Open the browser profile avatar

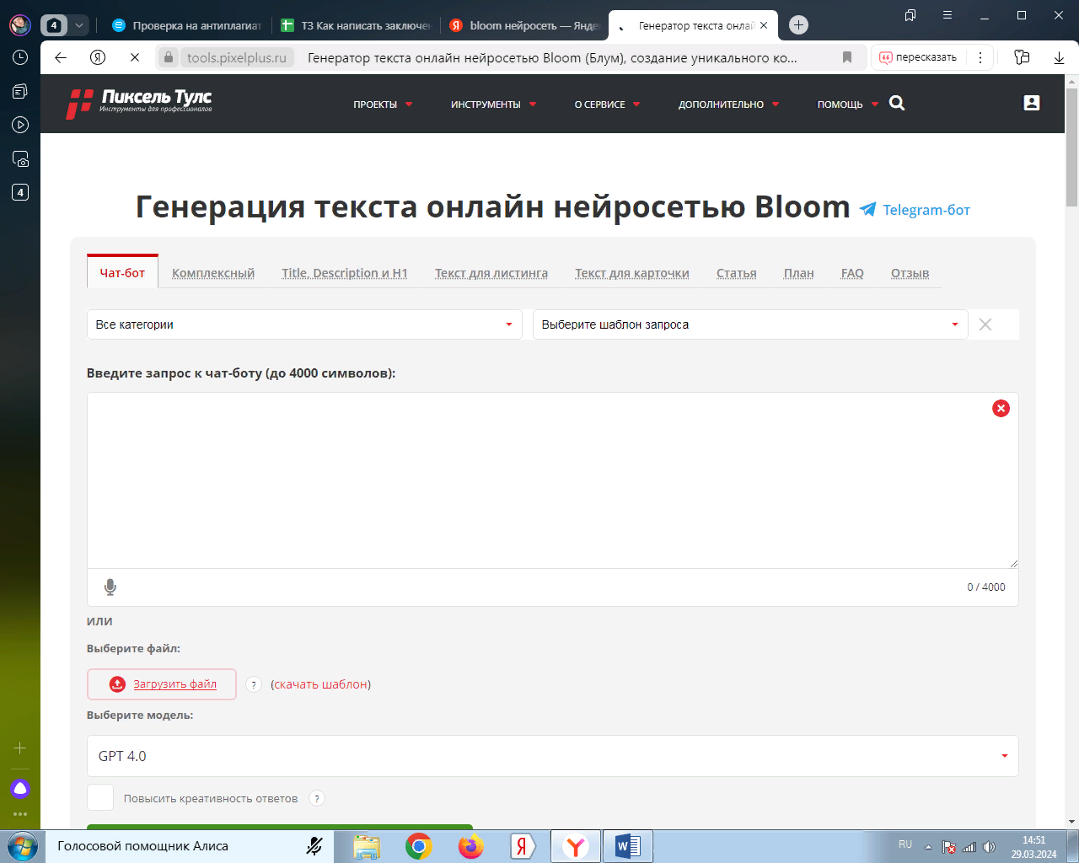20,25
